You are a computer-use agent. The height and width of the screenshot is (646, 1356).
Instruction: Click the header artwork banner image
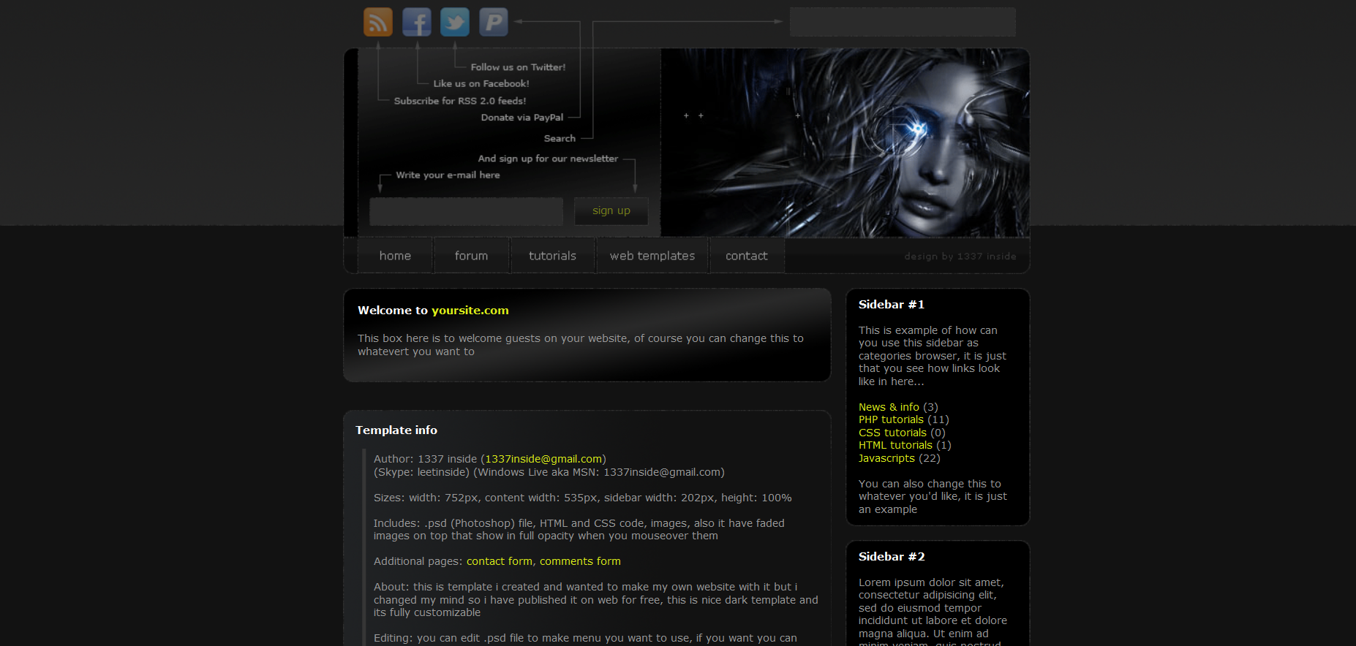(845, 142)
